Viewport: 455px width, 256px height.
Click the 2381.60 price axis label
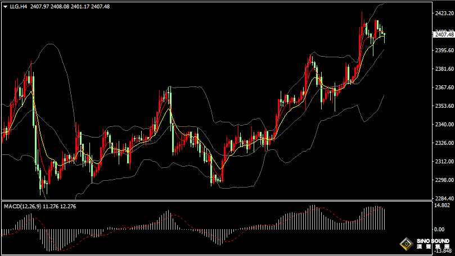click(444, 69)
